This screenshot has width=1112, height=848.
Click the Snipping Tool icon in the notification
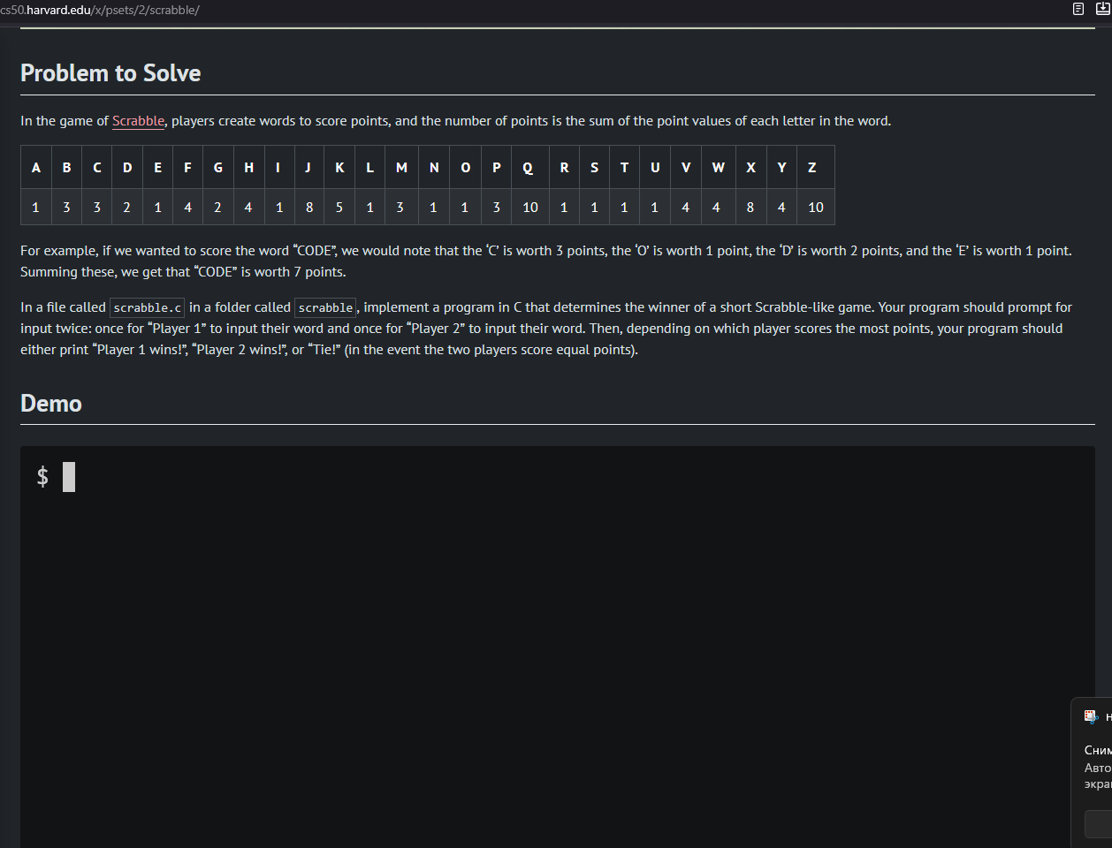click(1092, 716)
